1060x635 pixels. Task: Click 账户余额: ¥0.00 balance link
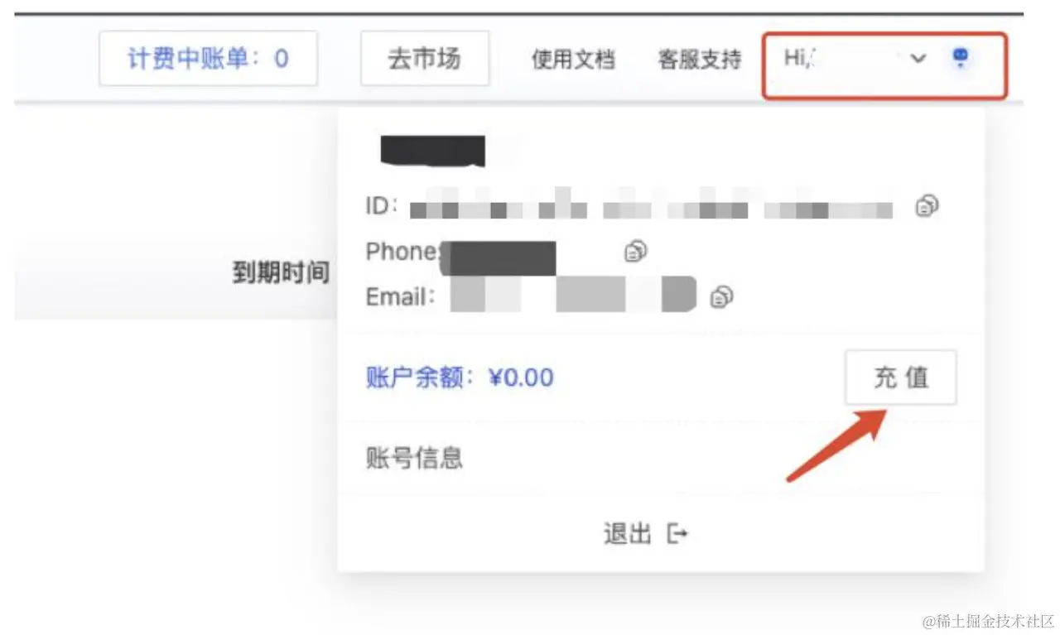tap(460, 378)
